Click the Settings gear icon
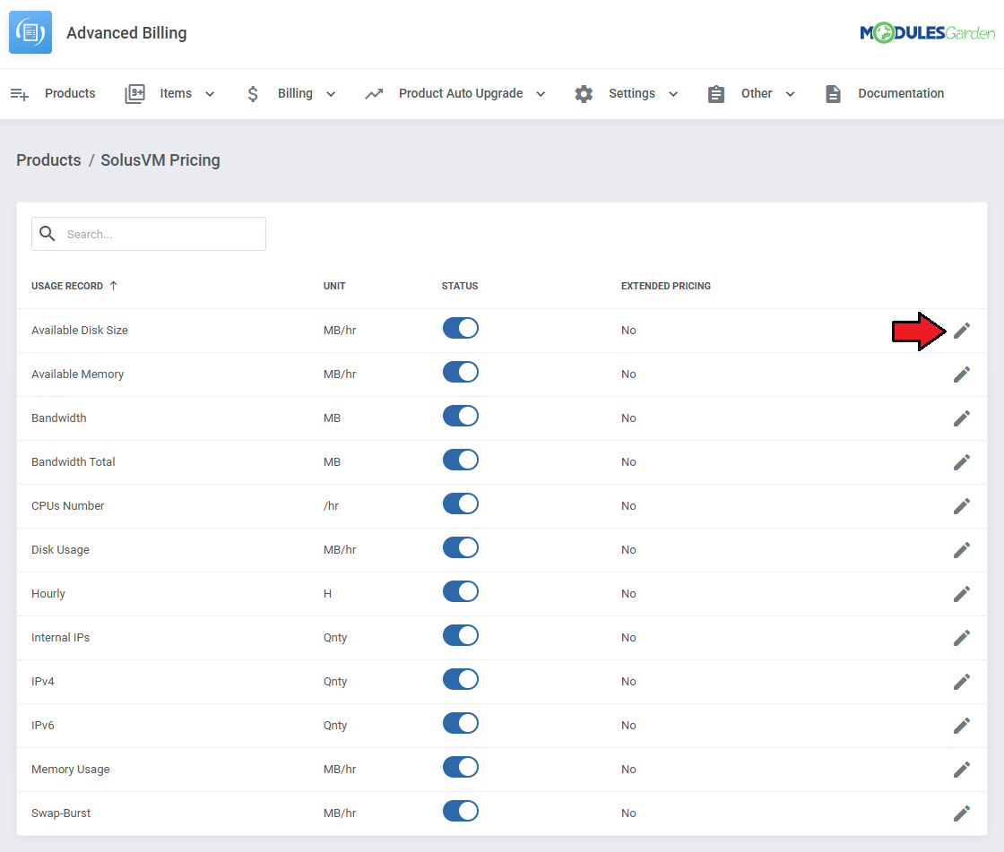The width and height of the screenshot is (1004, 852). point(584,94)
